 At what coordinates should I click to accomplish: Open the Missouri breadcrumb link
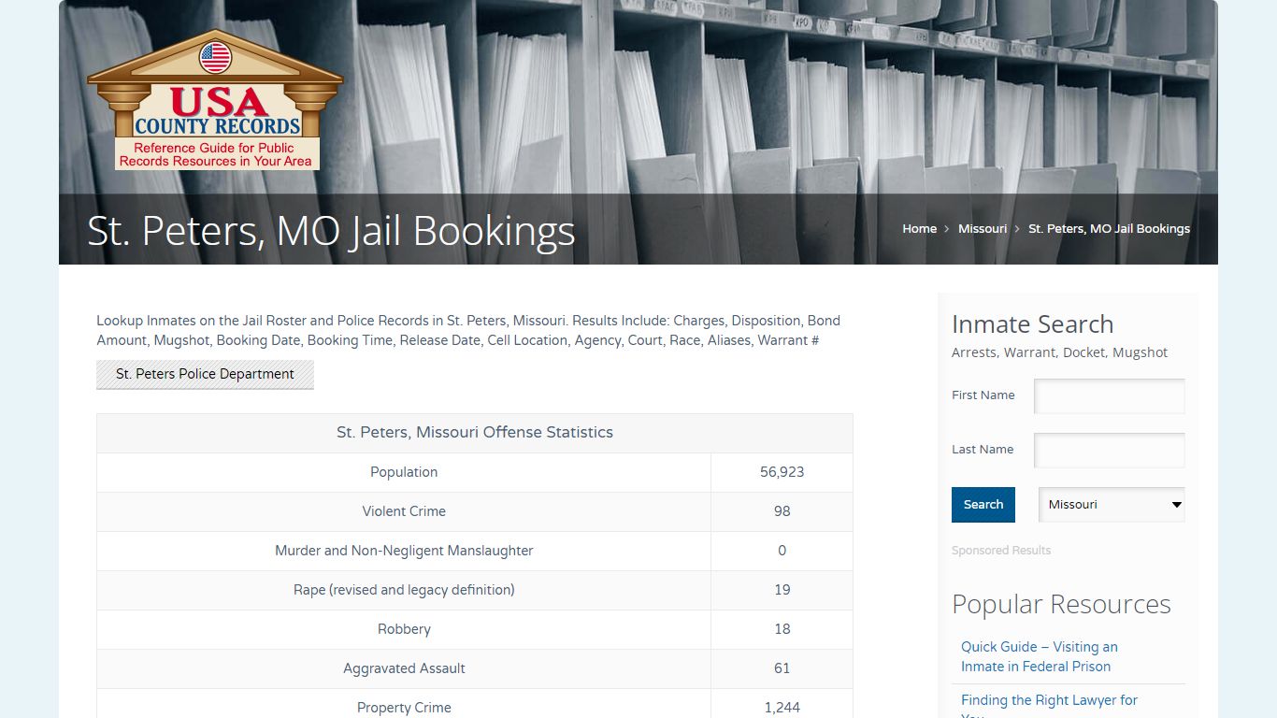pyautogui.click(x=983, y=228)
